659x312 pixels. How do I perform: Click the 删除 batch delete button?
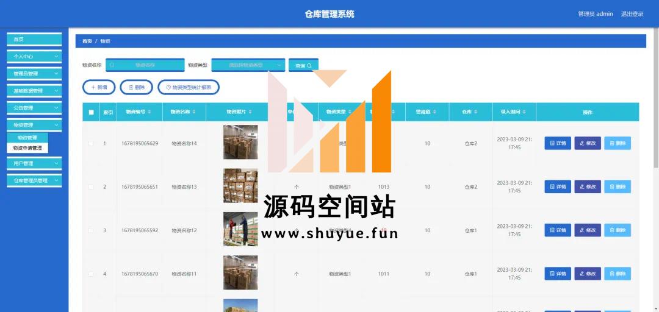[136, 87]
